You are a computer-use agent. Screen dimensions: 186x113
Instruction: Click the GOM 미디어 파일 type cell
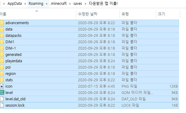[x=137, y=93]
